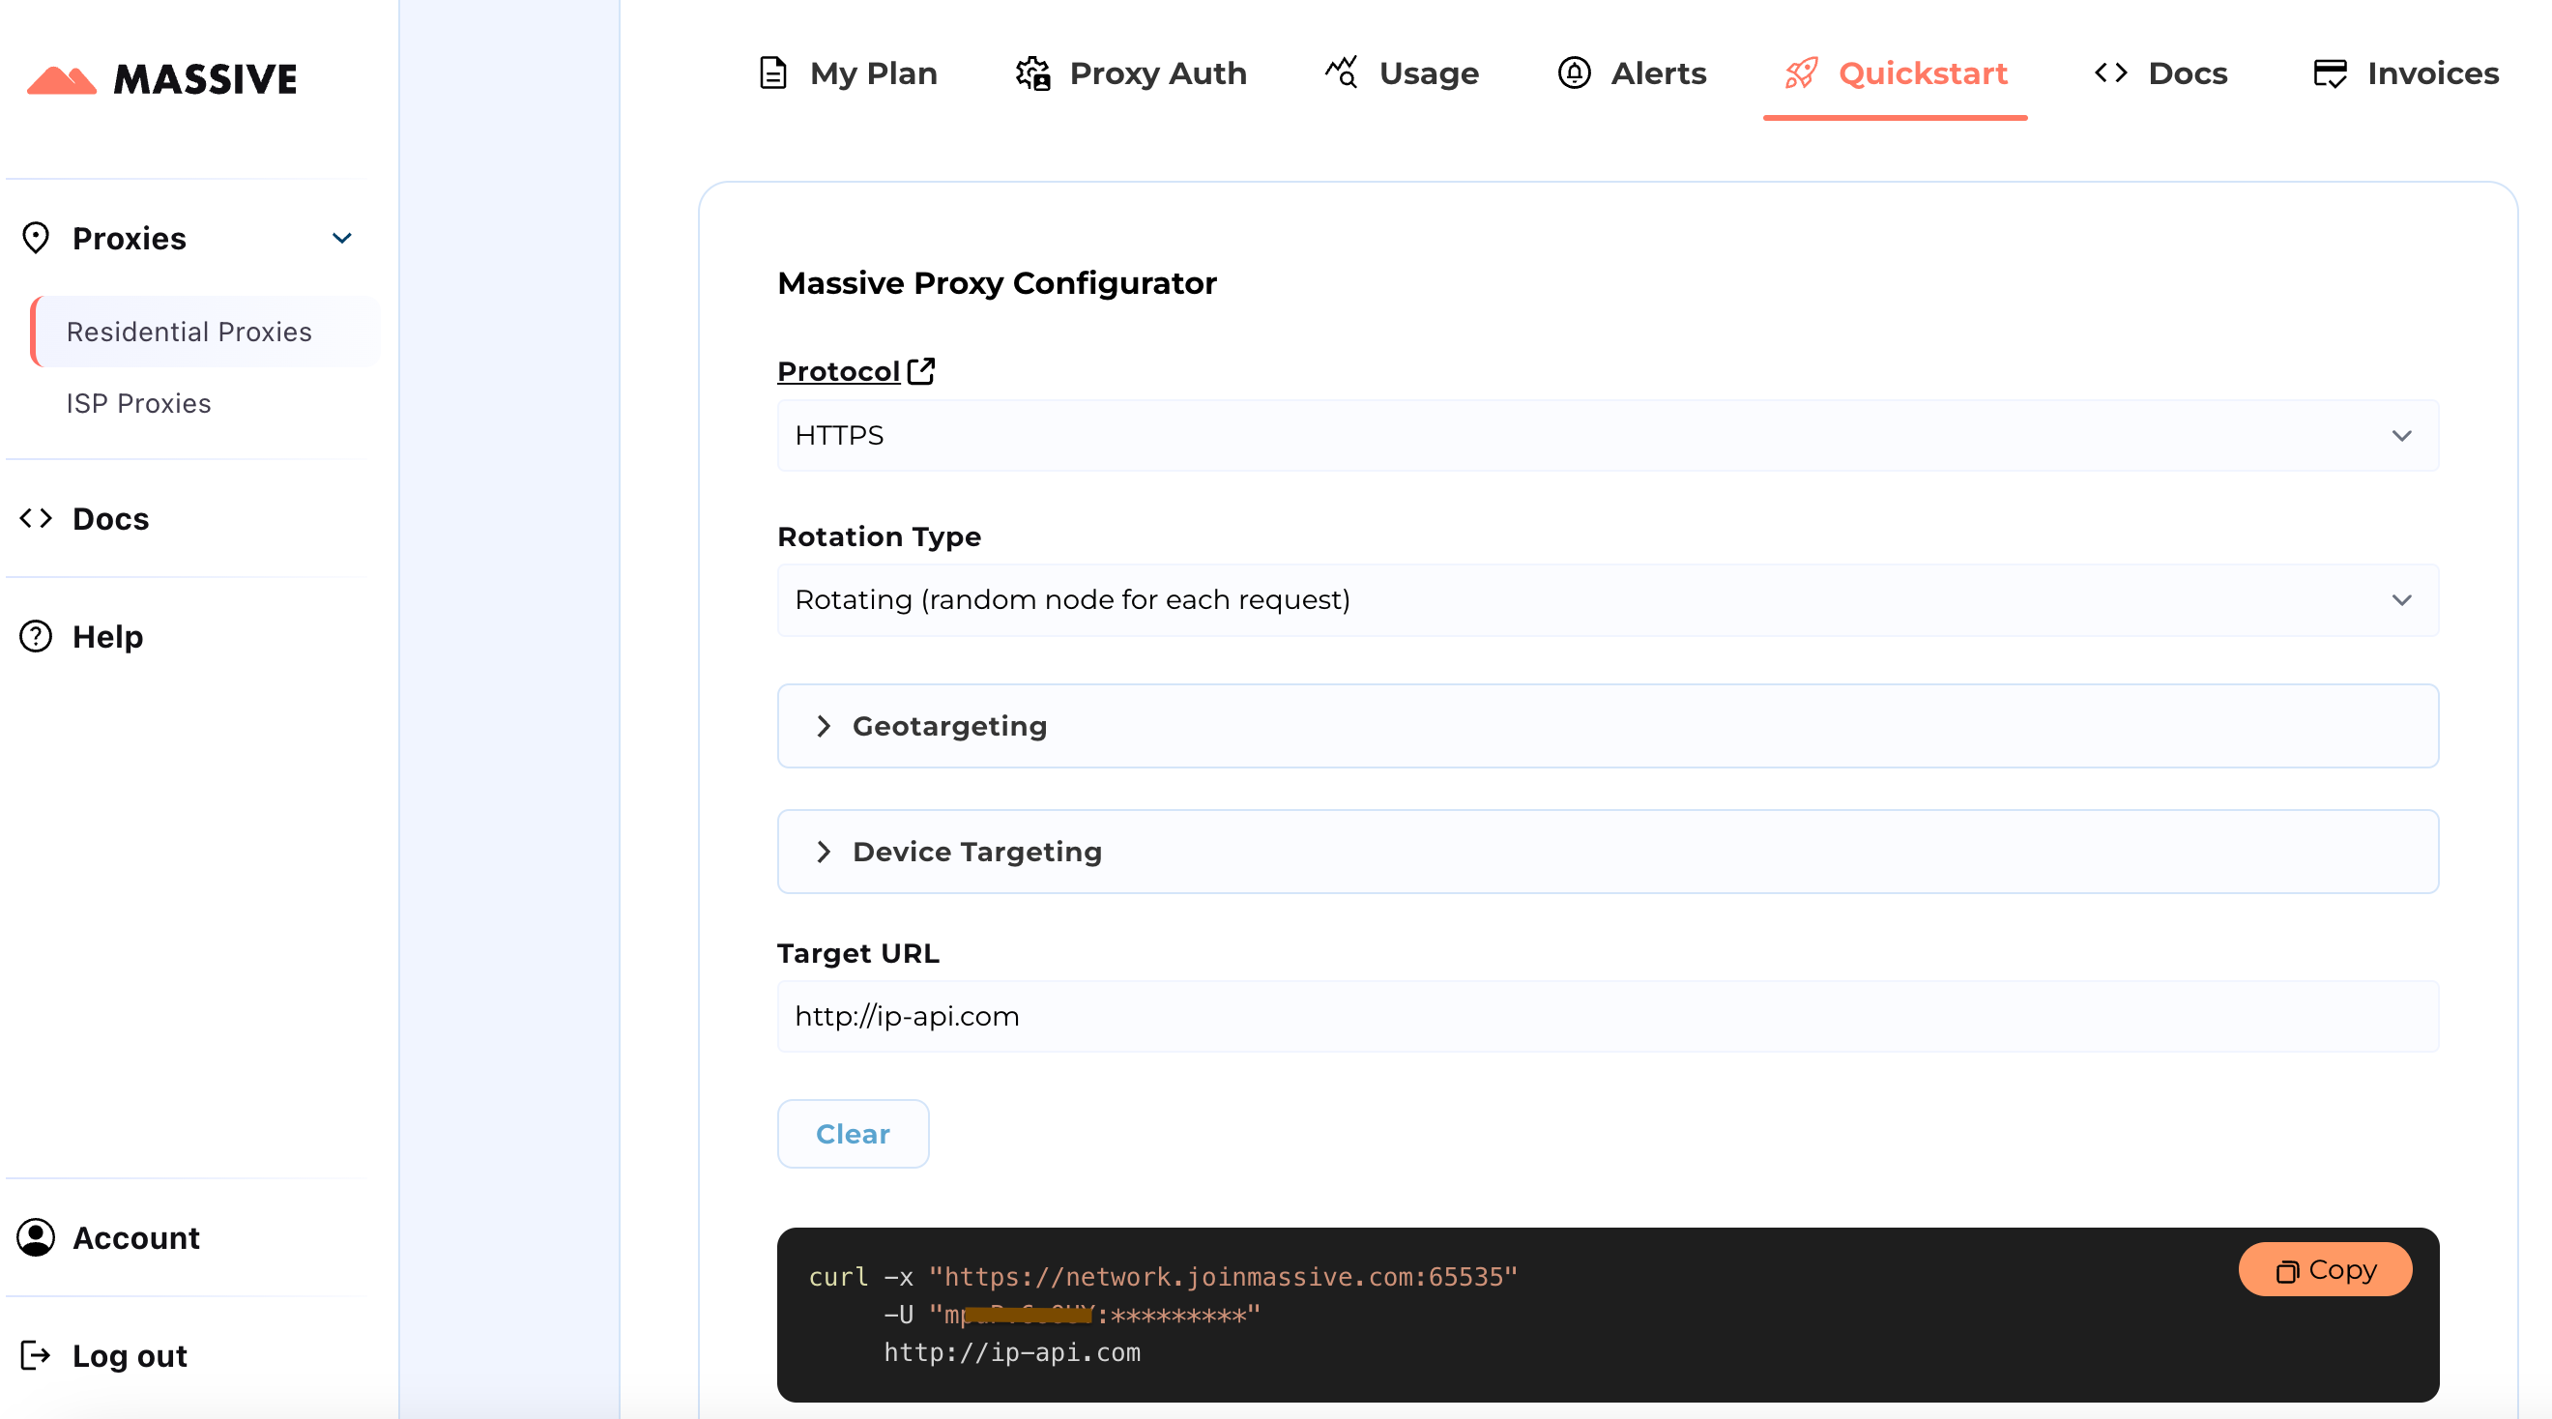Open ISP Proxies in the sidebar
The width and height of the screenshot is (2552, 1419).
[138, 403]
